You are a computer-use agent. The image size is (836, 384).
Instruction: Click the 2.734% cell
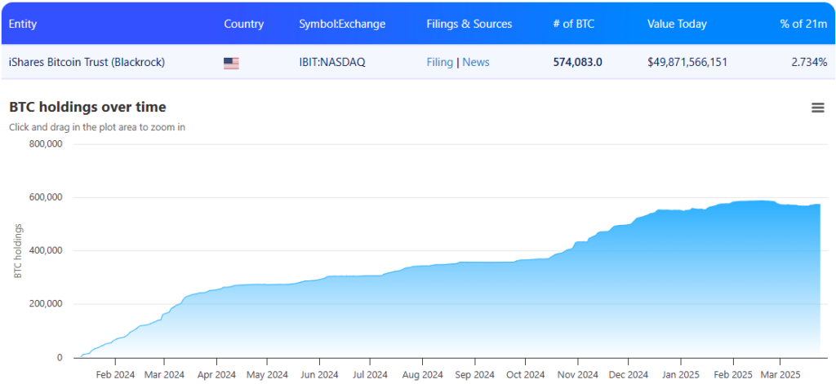pyautogui.click(x=809, y=62)
